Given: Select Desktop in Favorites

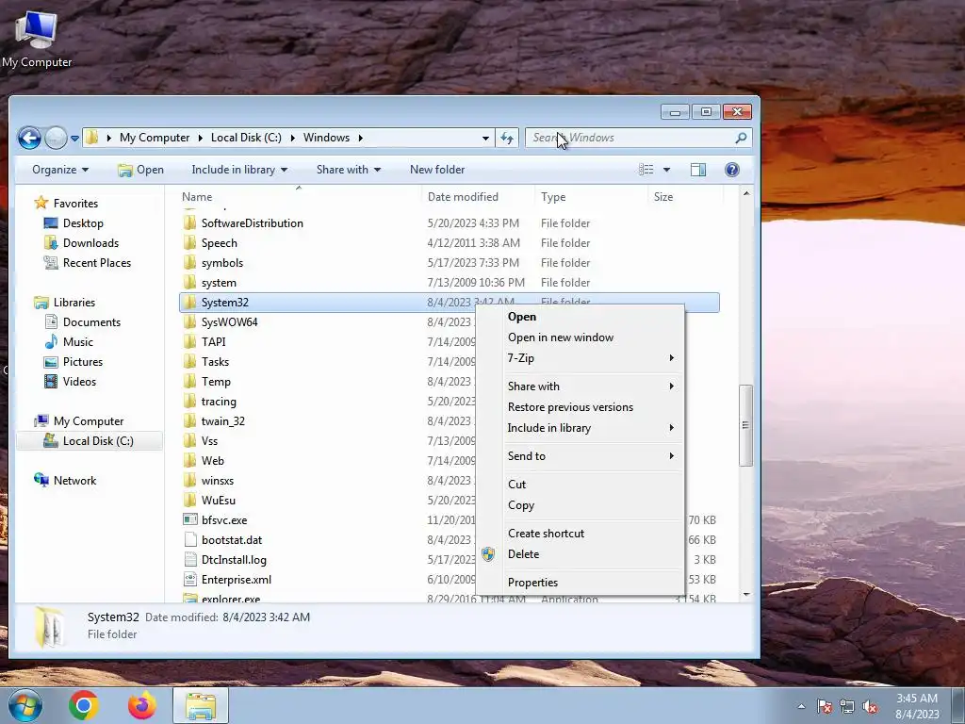Looking at the screenshot, I should tap(74, 223).
